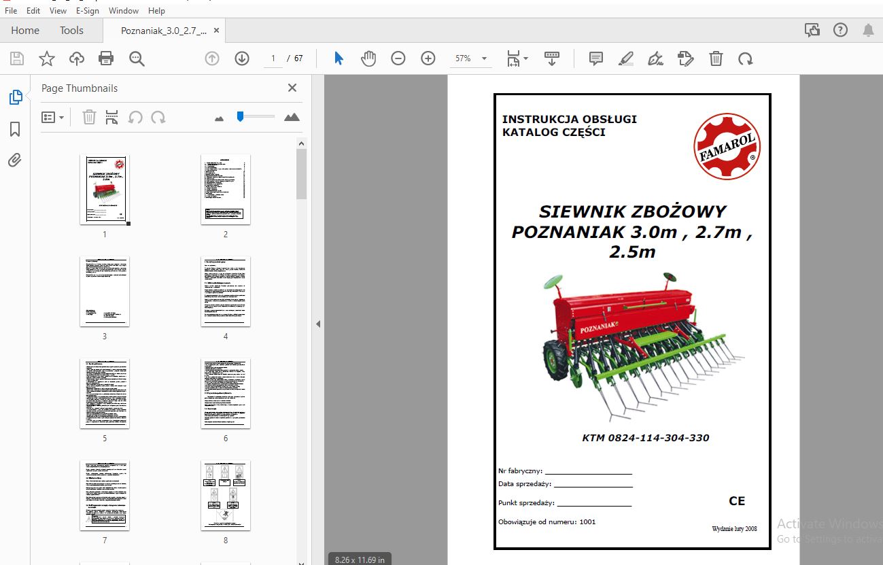Select the Poznaniak_3.0_2.7 document tab

[163, 30]
